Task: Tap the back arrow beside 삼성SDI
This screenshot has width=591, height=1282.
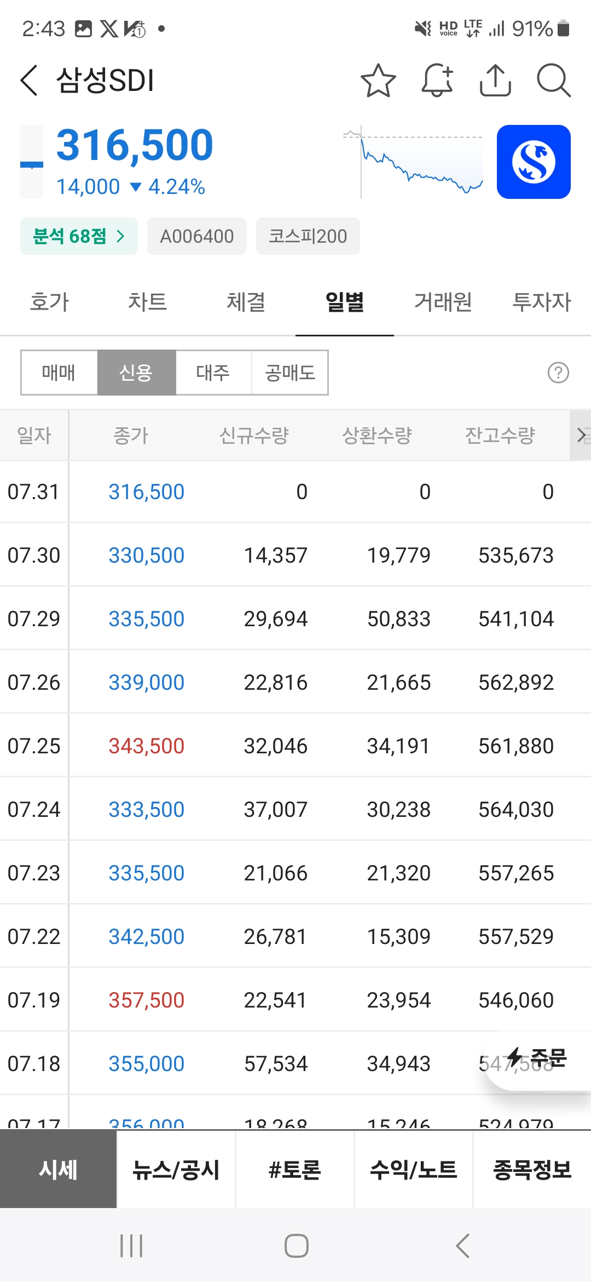Action: pos(29,80)
